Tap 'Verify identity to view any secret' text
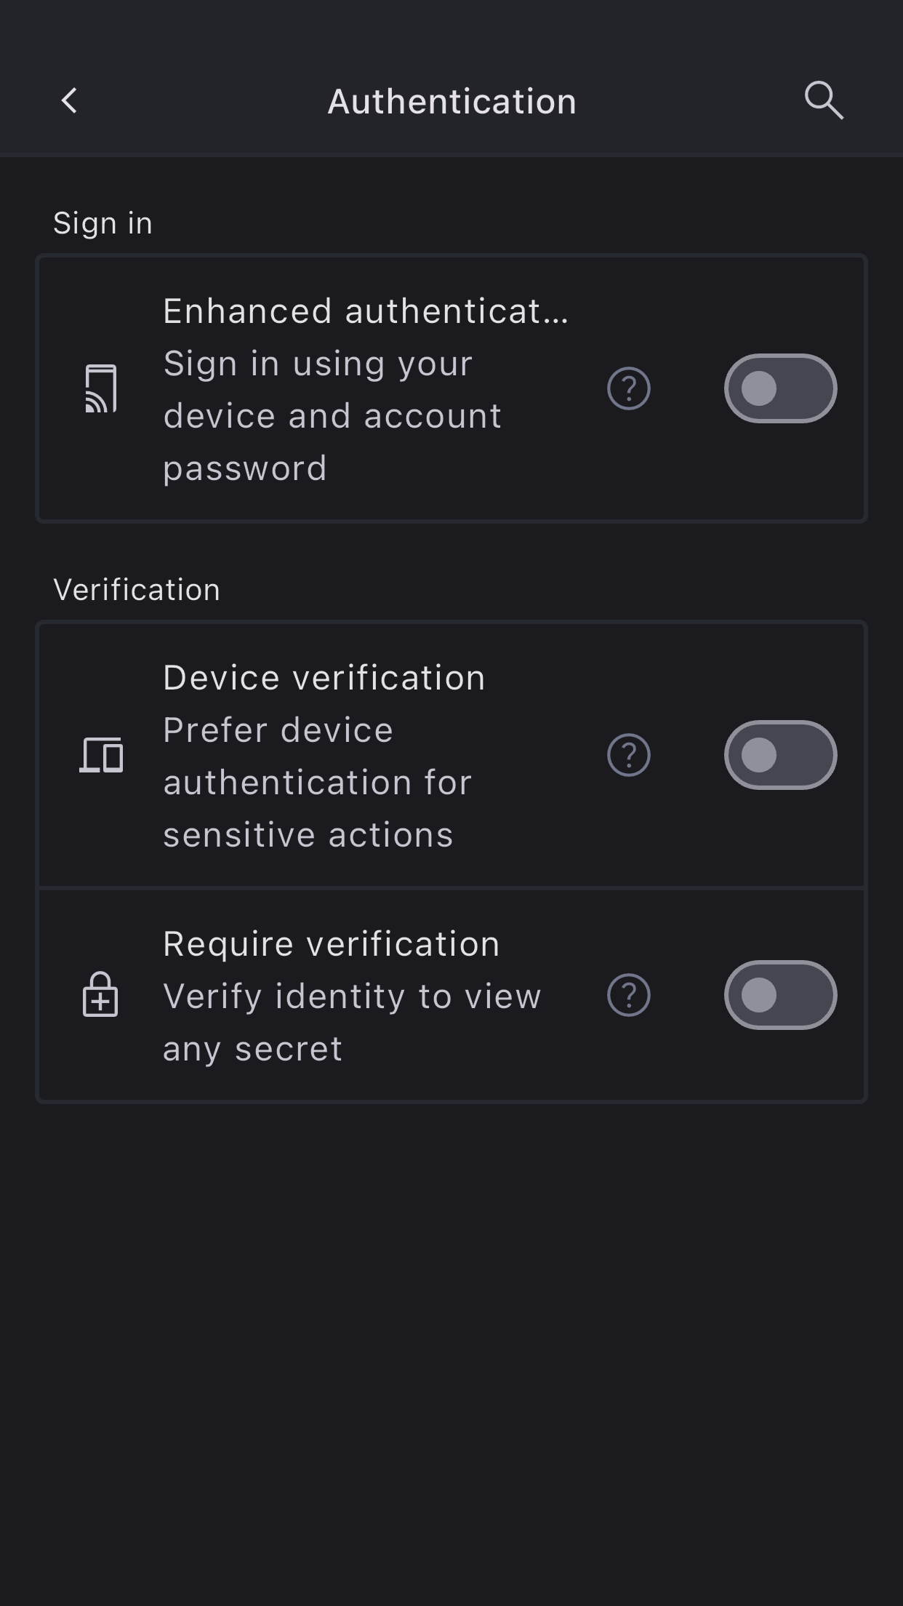This screenshot has width=903, height=1606. click(352, 1022)
